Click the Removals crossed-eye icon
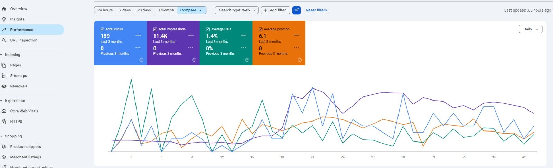 [x=4, y=86]
